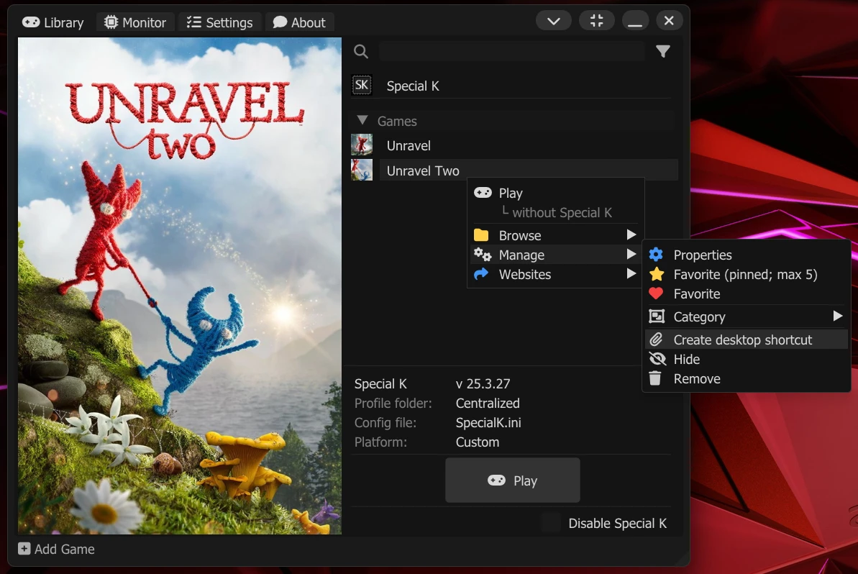
Task: Click the Unravel Two cover art
Action: pyautogui.click(x=180, y=286)
